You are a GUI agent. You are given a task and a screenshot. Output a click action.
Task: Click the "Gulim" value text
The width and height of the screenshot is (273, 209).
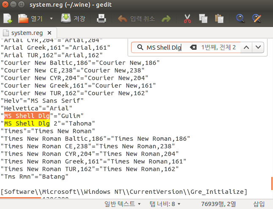point(71,116)
